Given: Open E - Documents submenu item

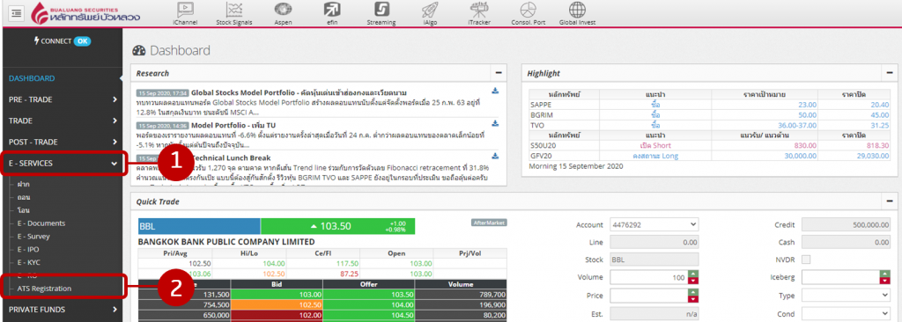Looking at the screenshot, I should [41, 223].
